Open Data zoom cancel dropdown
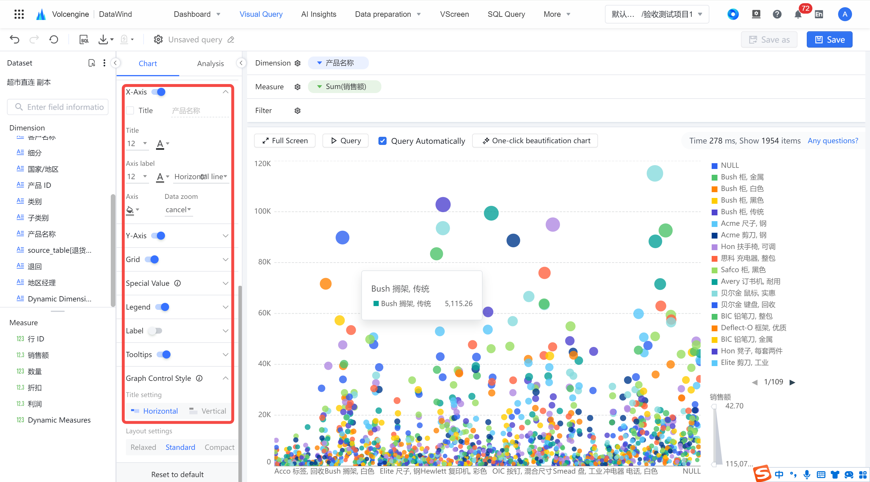This screenshot has height=482, width=870. click(x=178, y=210)
